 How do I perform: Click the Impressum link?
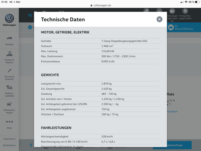[x=9, y=139]
